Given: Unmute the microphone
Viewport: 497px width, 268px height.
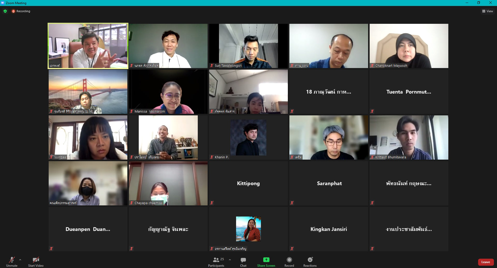Looking at the screenshot, I should (12, 262).
